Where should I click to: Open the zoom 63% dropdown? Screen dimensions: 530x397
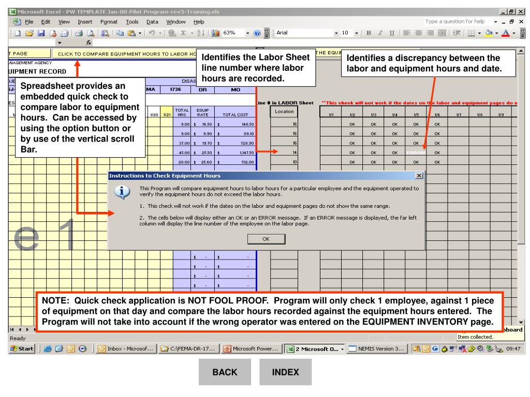point(248,33)
